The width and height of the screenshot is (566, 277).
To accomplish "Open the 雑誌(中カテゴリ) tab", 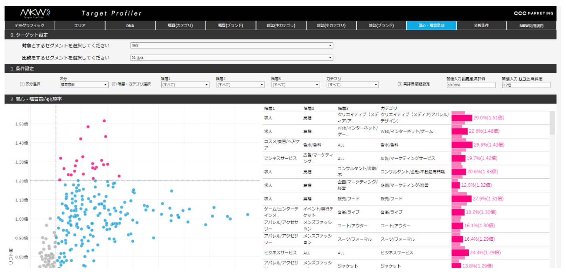I will pyautogui.click(x=281, y=26).
